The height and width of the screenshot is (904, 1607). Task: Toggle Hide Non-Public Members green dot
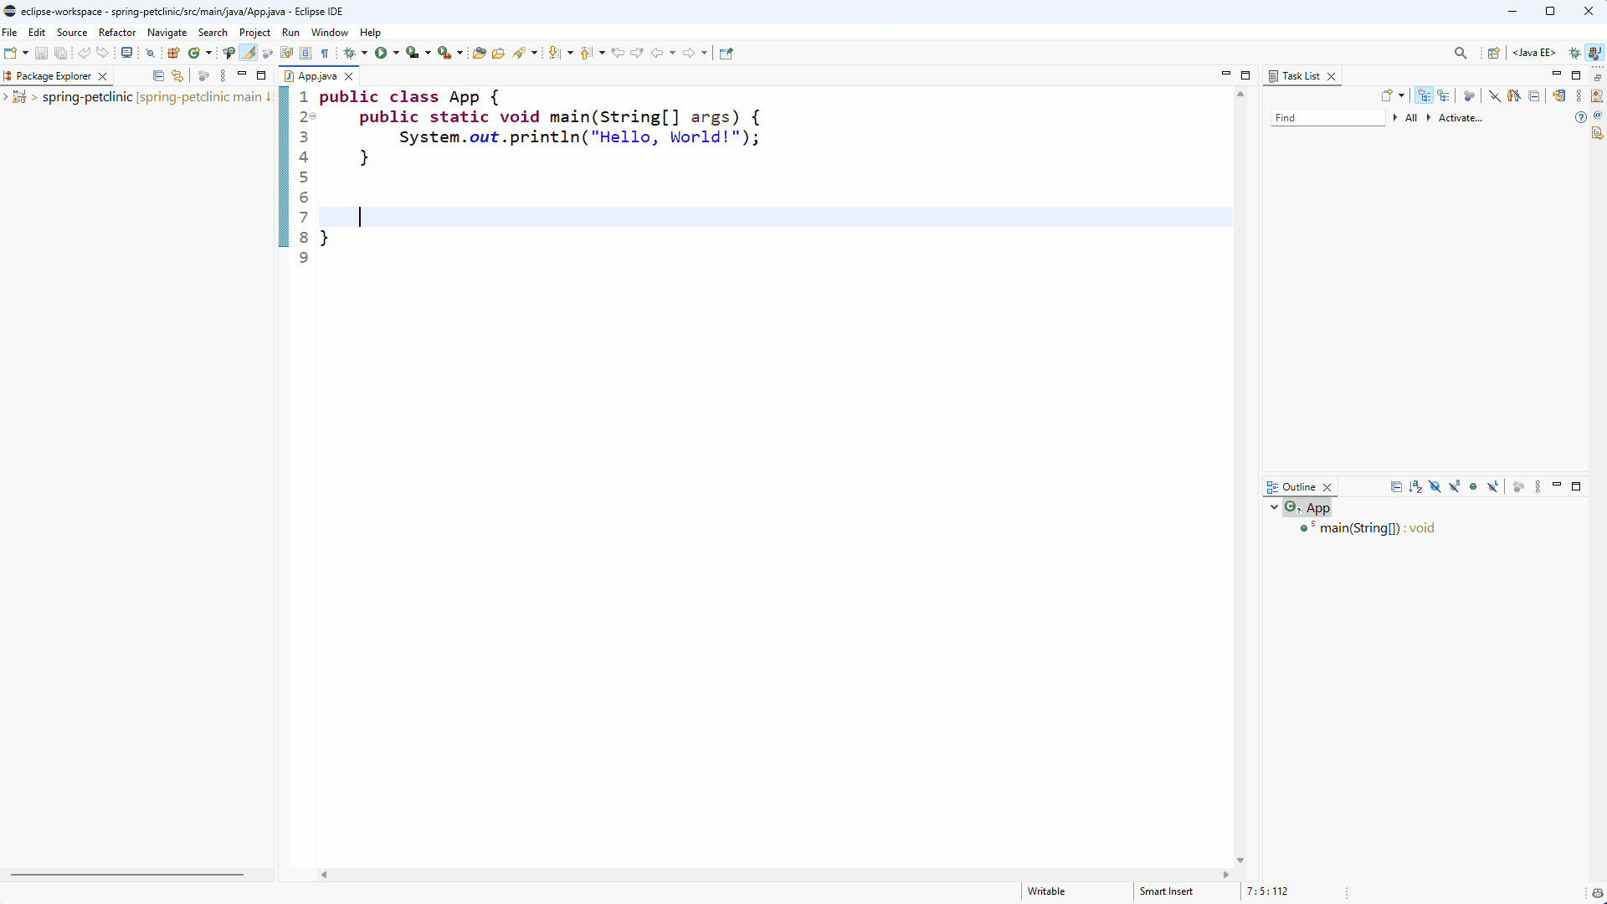1474,486
